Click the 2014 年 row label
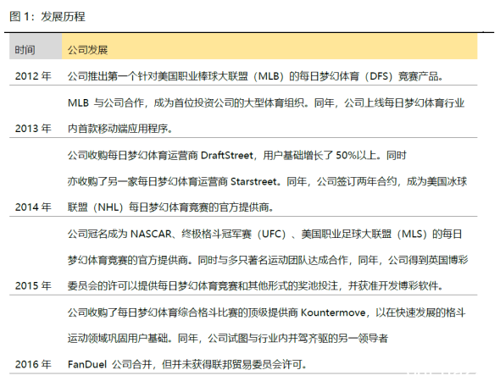Viewport: 500px width, 381px height. click(x=33, y=207)
